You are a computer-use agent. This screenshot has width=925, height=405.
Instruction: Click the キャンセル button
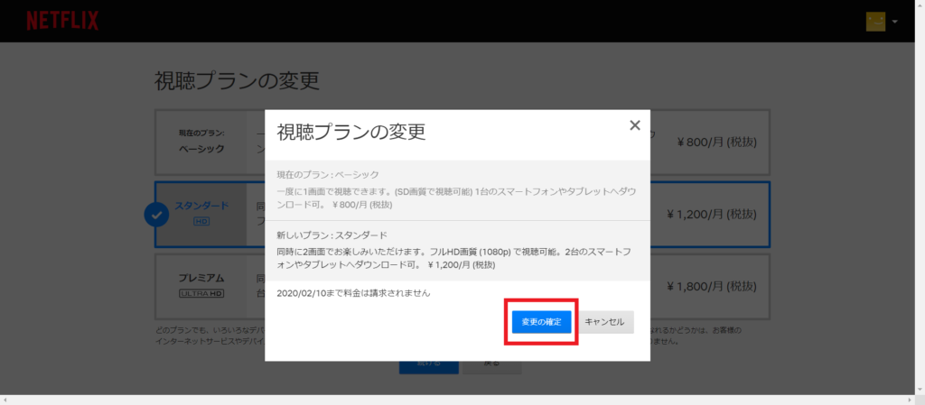pos(604,322)
